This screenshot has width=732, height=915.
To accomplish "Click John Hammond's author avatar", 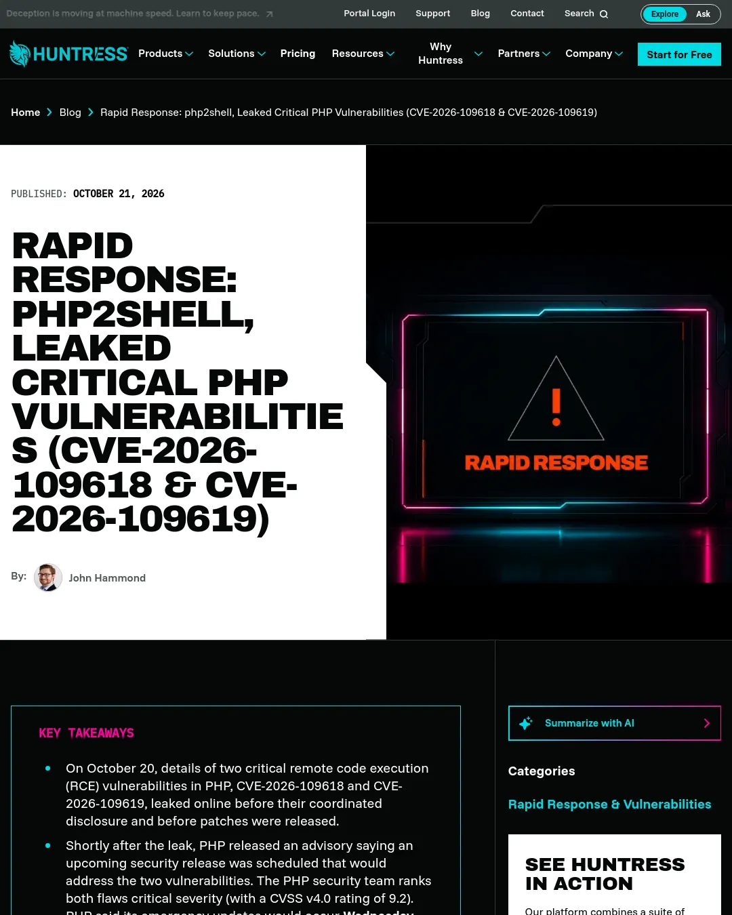I will pos(48,577).
